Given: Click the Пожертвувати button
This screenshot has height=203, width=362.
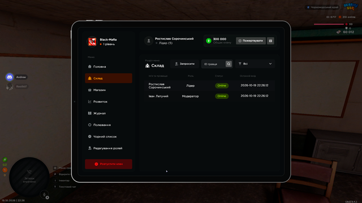Looking at the screenshot, I should pyautogui.click(x=251, y=41).
